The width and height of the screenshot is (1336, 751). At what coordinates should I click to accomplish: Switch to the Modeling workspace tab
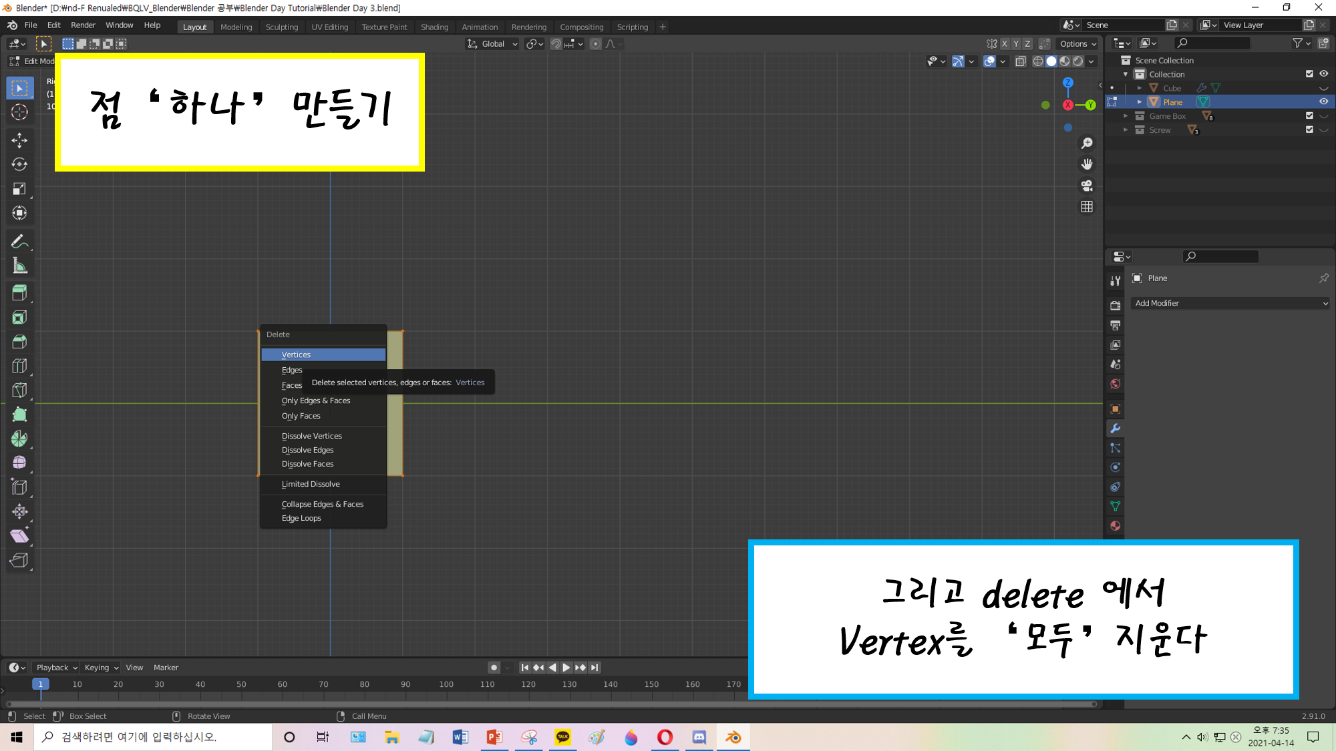tap(236, 27)
